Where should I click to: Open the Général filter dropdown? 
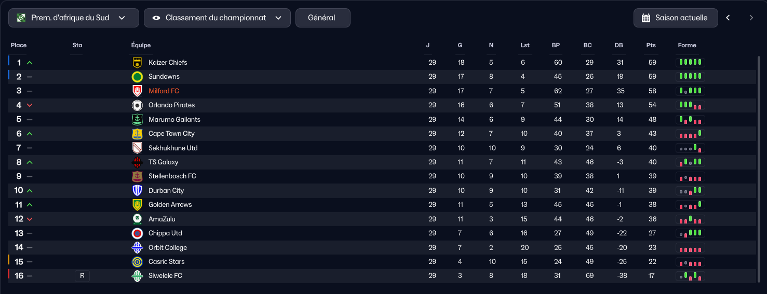pos(323,18)
